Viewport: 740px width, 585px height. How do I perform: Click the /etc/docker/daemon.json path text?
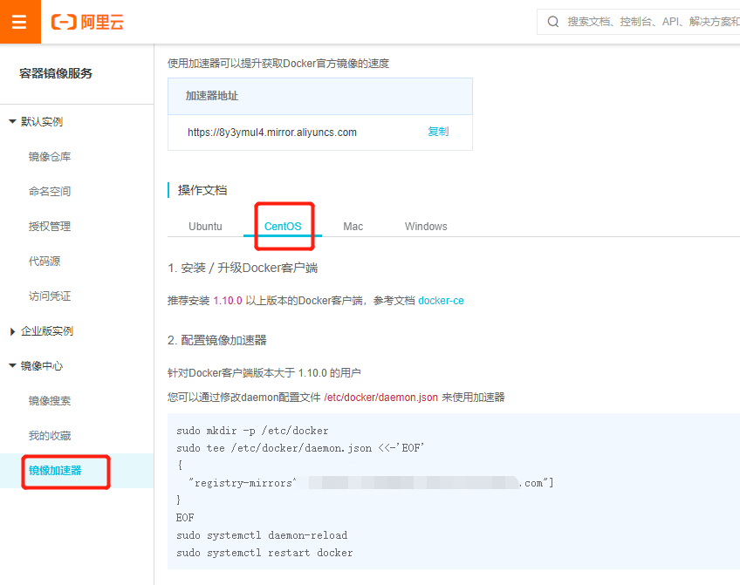(x=380, y=398)
